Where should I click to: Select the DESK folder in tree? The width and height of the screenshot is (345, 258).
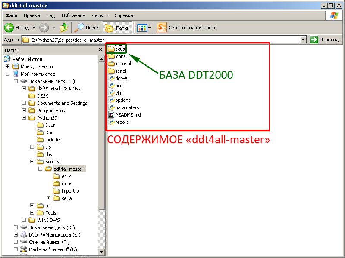click(x=38, y=96)
